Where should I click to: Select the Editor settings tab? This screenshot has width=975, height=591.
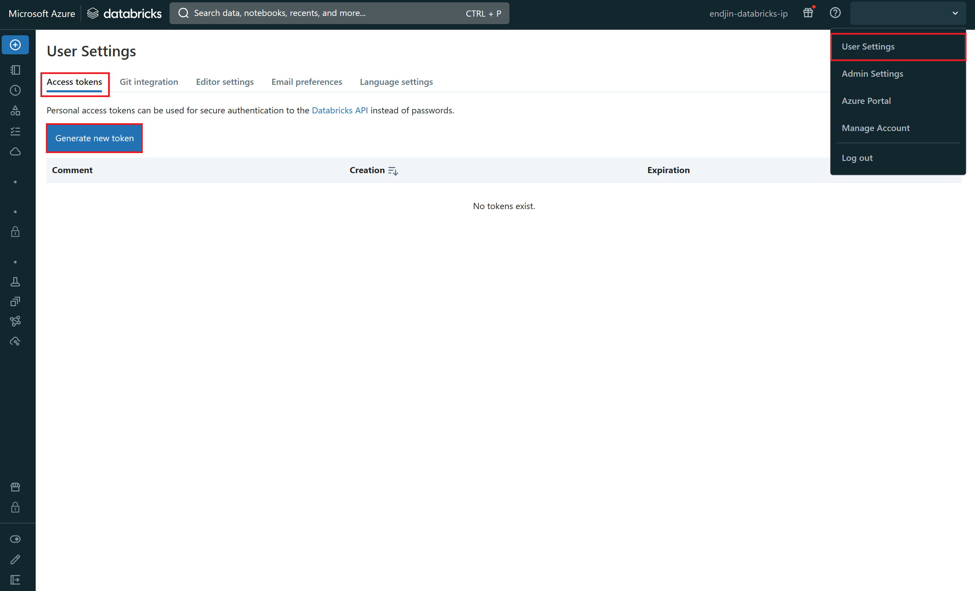coord(225,81)
